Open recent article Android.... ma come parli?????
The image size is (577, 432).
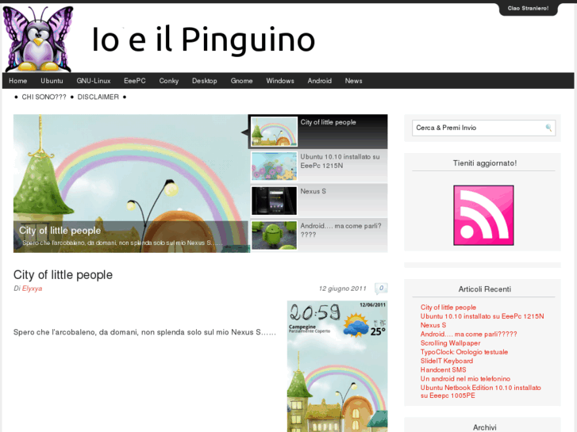[468, 335]
